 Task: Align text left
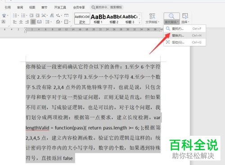15,22
